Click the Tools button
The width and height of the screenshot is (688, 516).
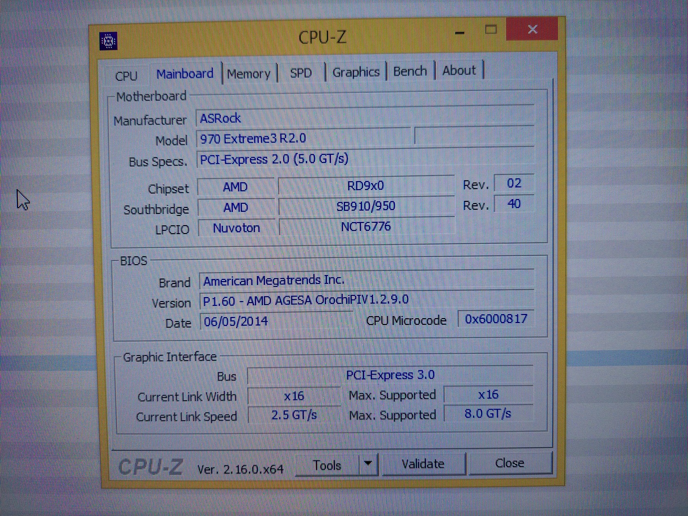tap(327, 465)
